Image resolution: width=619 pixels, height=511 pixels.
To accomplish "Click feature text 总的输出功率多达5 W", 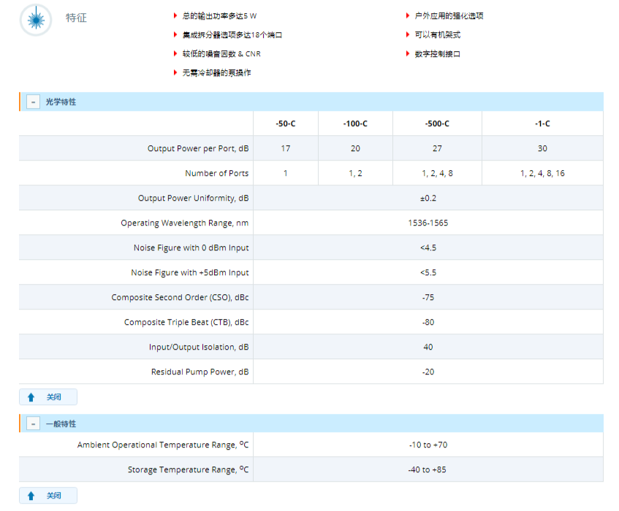I will [x=219, y=16].
